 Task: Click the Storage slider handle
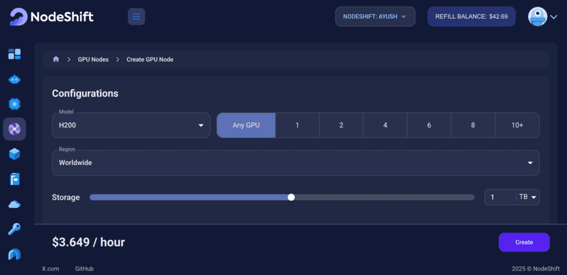click(291, 197)
